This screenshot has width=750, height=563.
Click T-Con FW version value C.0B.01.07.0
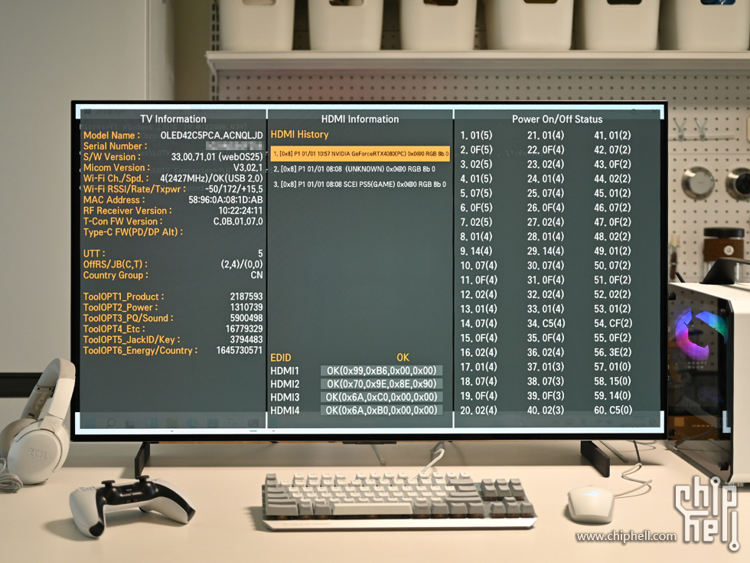point(238,221)
